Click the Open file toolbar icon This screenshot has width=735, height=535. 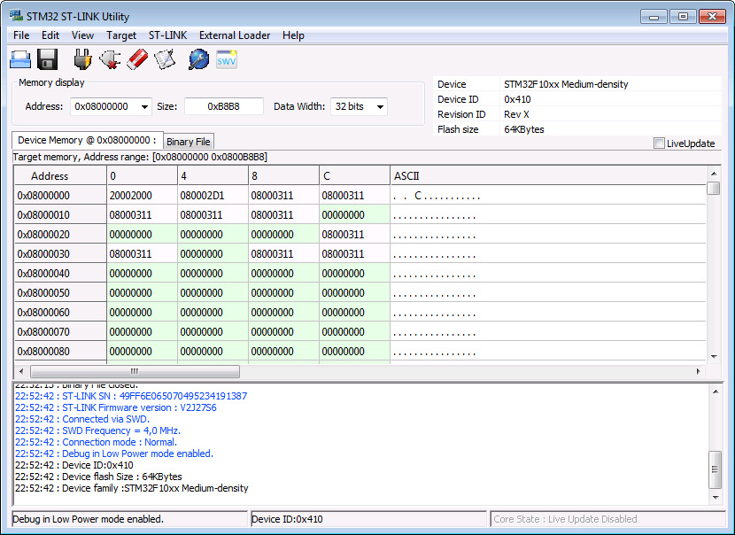point(20,59)
